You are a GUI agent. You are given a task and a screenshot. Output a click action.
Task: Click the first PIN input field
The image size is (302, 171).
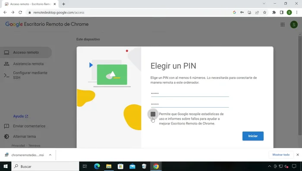point(190,93)
